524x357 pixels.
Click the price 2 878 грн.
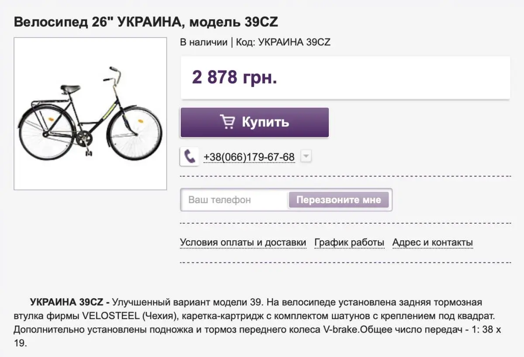234,78
